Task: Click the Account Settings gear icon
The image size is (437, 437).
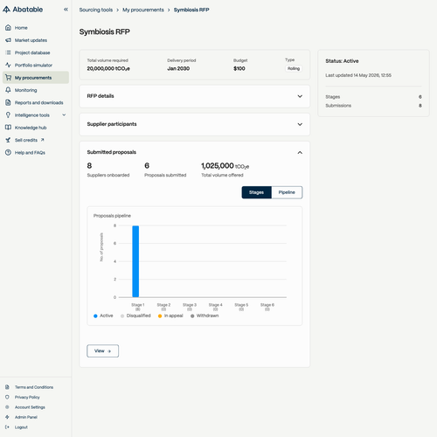Action: pos(7,407)
